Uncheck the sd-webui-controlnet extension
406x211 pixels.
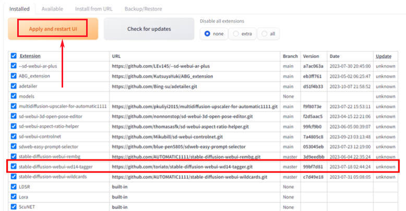(x=14, y=136)
